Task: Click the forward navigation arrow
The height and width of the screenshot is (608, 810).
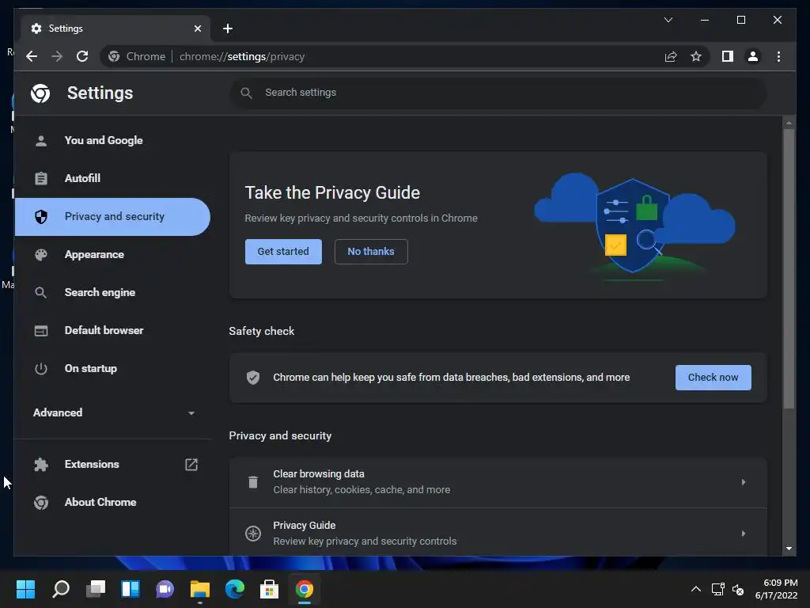Action: click(57, 56)
